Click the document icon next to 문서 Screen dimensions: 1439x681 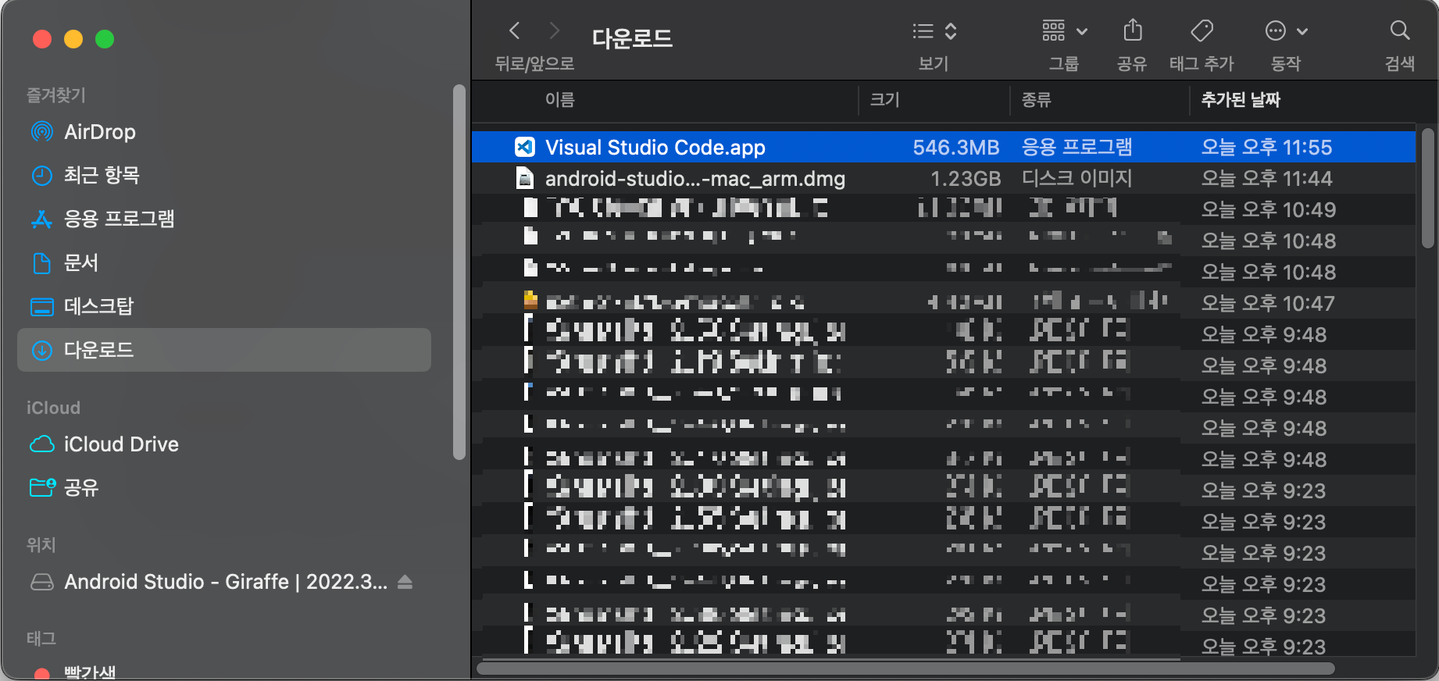coord(41,263)
